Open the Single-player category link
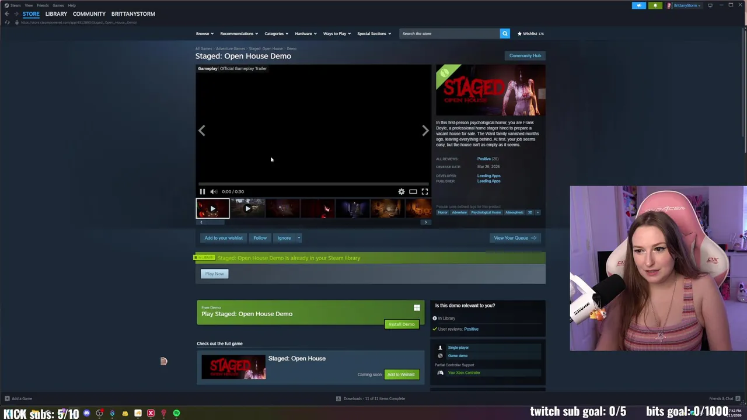Screen dimensions: 747x420 (458, 348)
